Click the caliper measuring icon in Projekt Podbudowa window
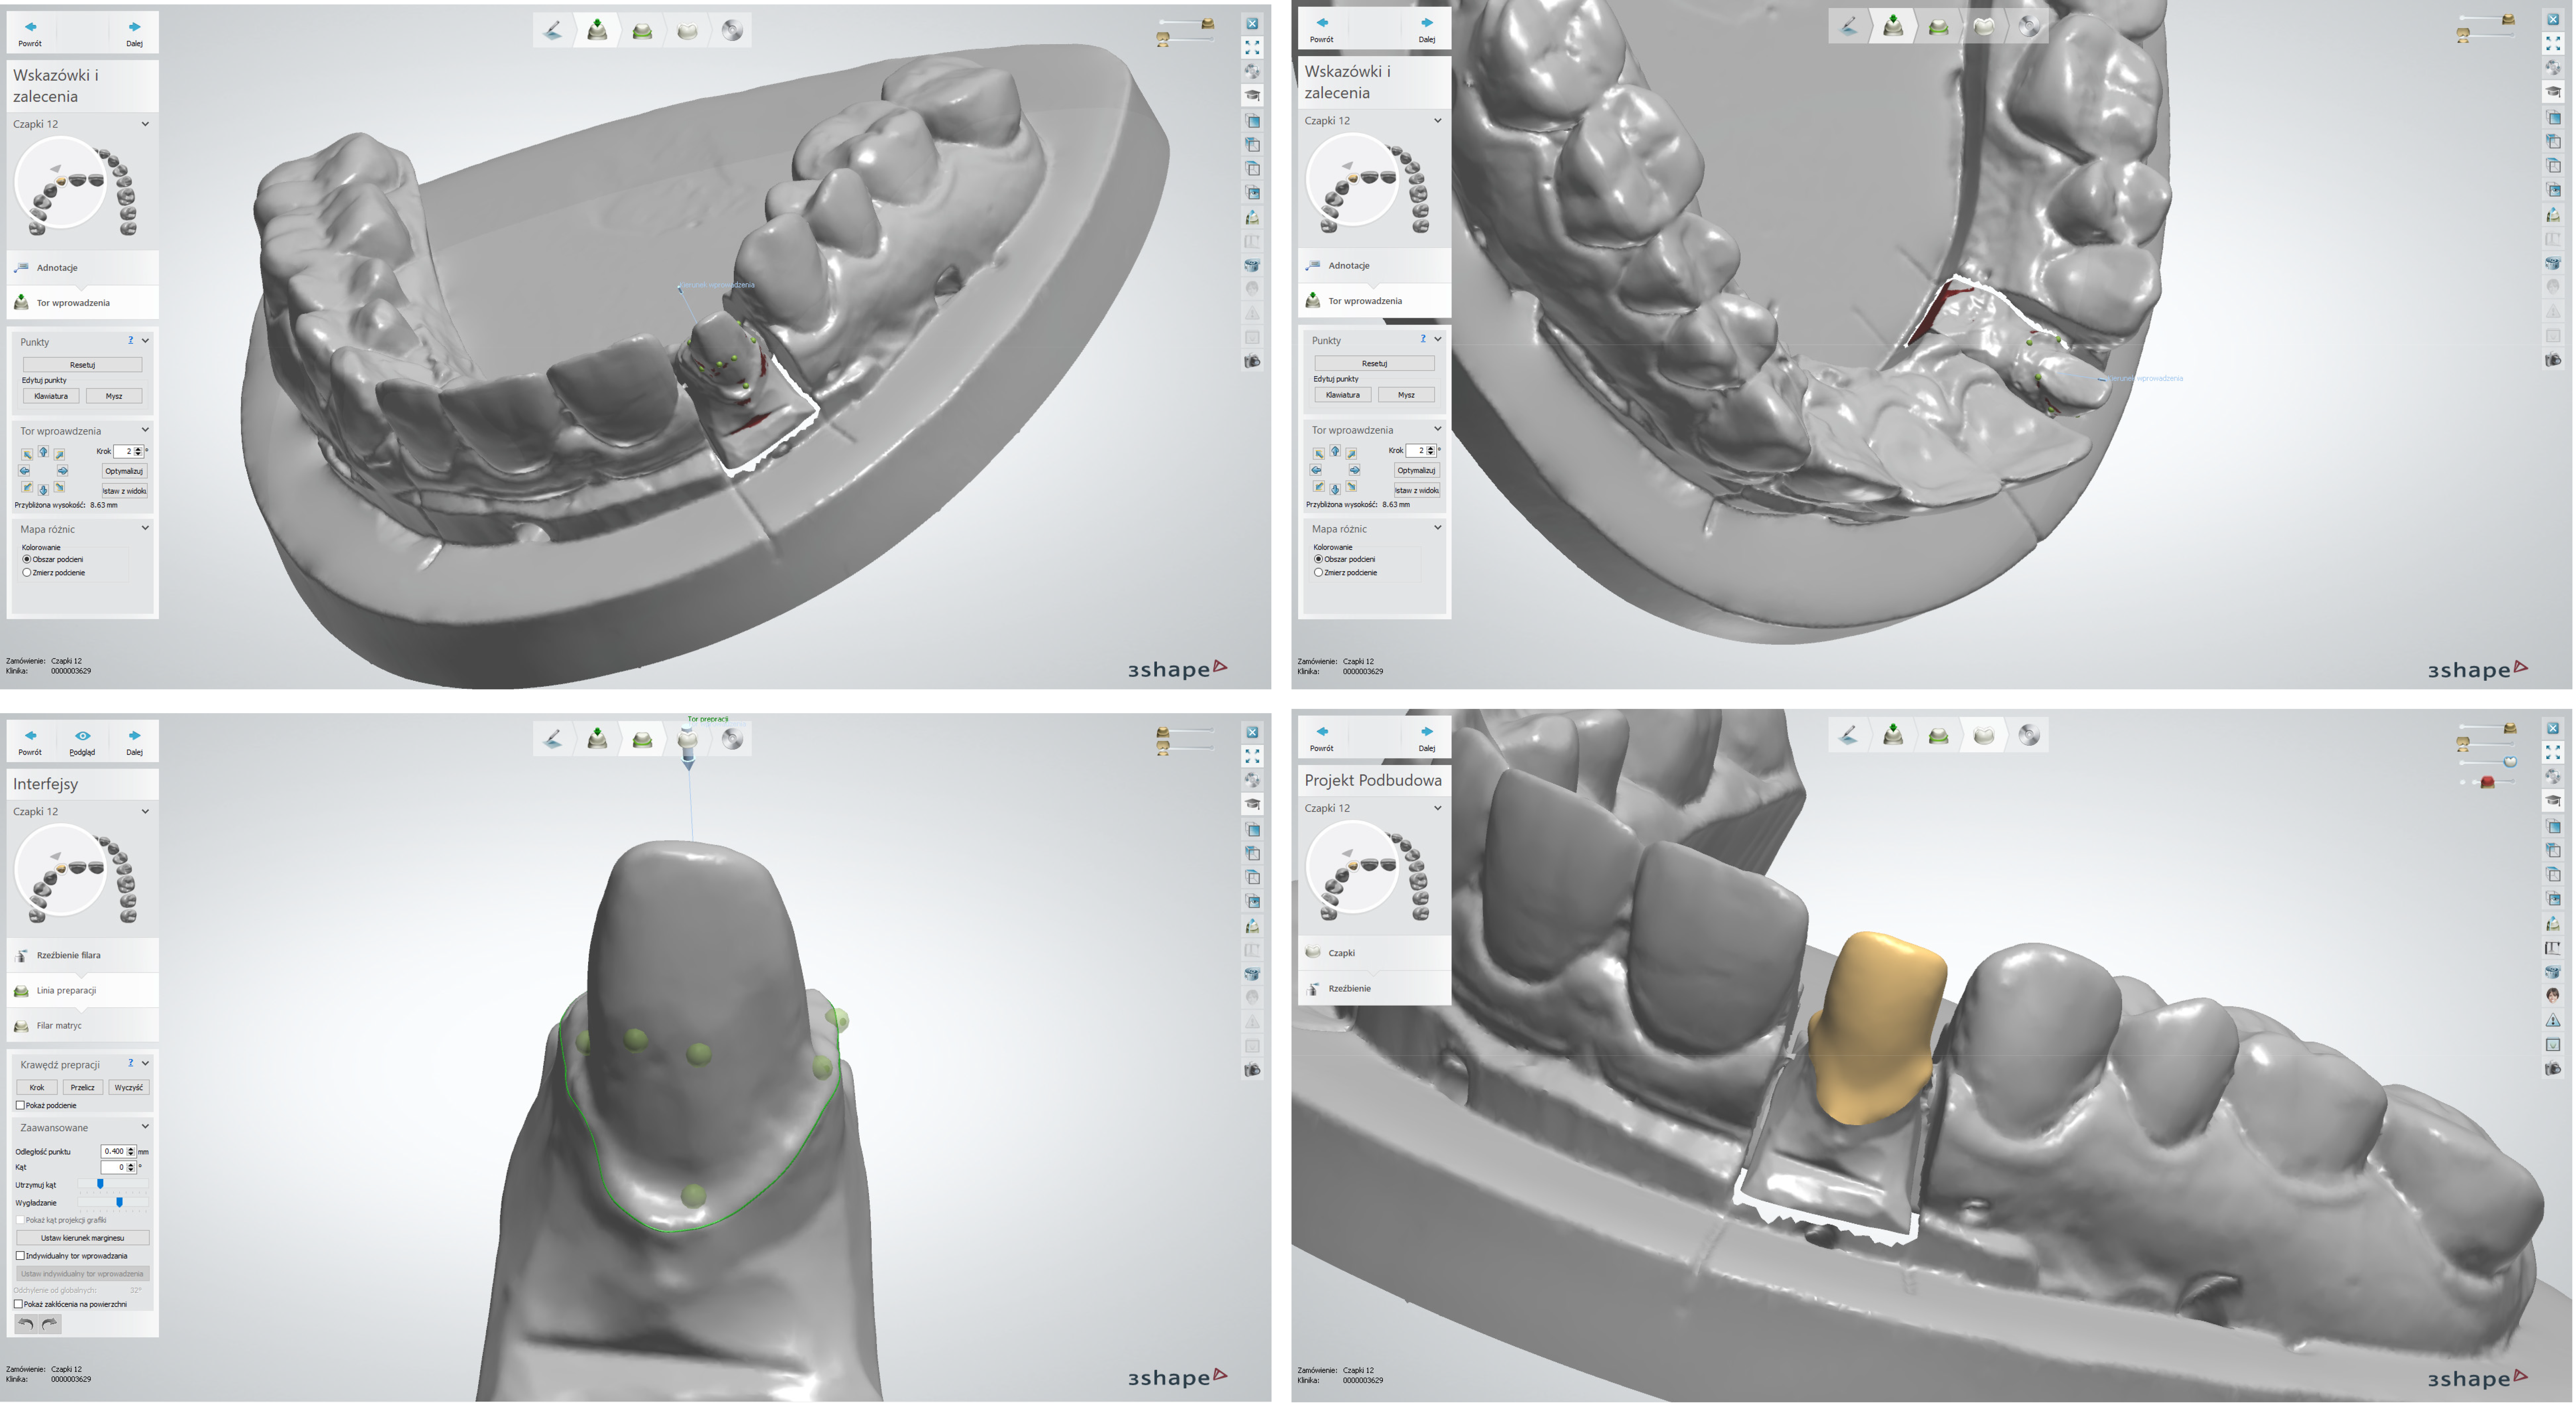The width and height of the screenshot is (2576, 1410). coord(2553,947)
